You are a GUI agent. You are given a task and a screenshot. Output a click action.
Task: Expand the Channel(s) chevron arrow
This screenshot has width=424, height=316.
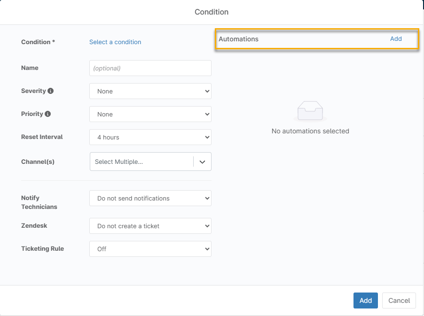(x=202, y=162)
